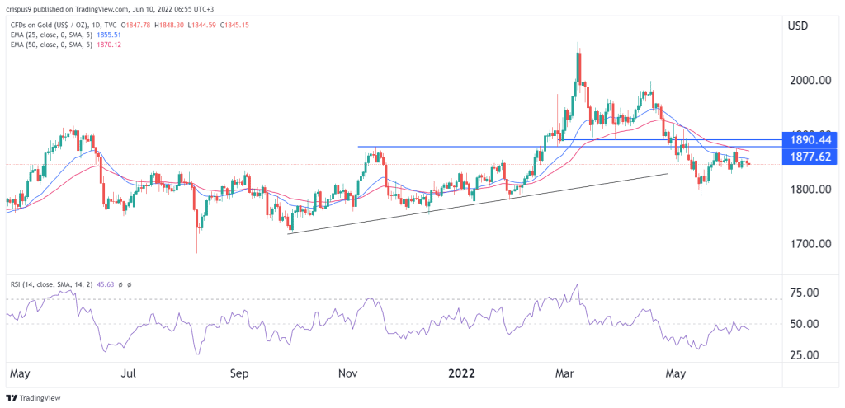This screenshot has height=408, width=845.
Task: Click the Nov label on time axis
Action: pos(349,373)
